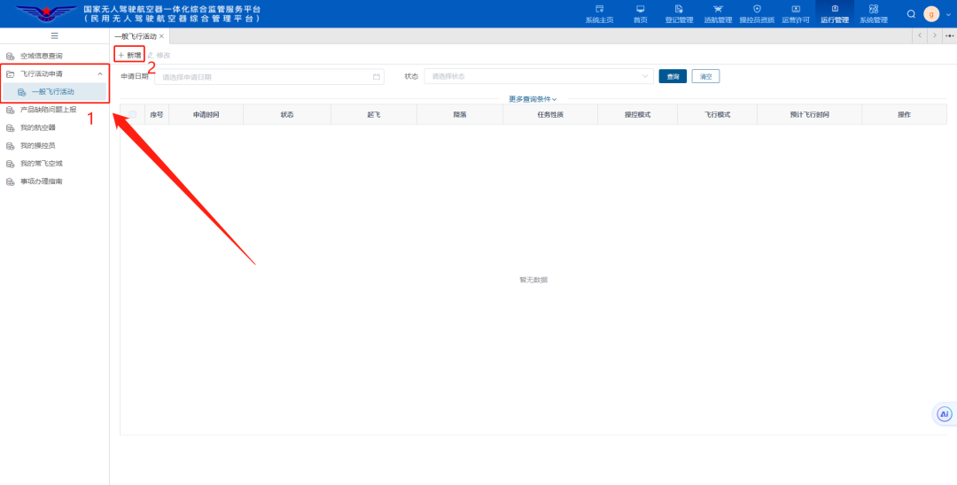The image size is (957, 485).
Task: Collapse the 飞行活动申请 sidebar group
Action: 99,73
